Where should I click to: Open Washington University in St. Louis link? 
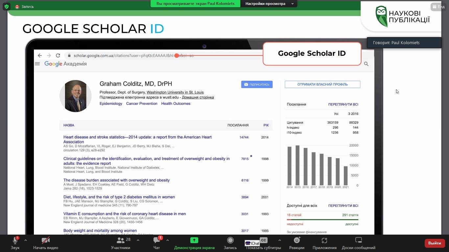(175, 92)
